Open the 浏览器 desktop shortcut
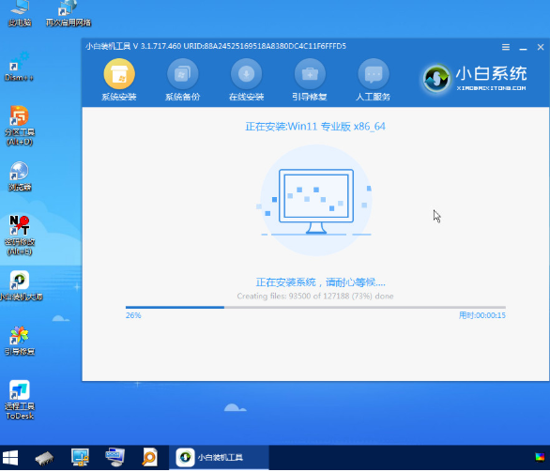This screenshot has width=550, height=472. 20,176
